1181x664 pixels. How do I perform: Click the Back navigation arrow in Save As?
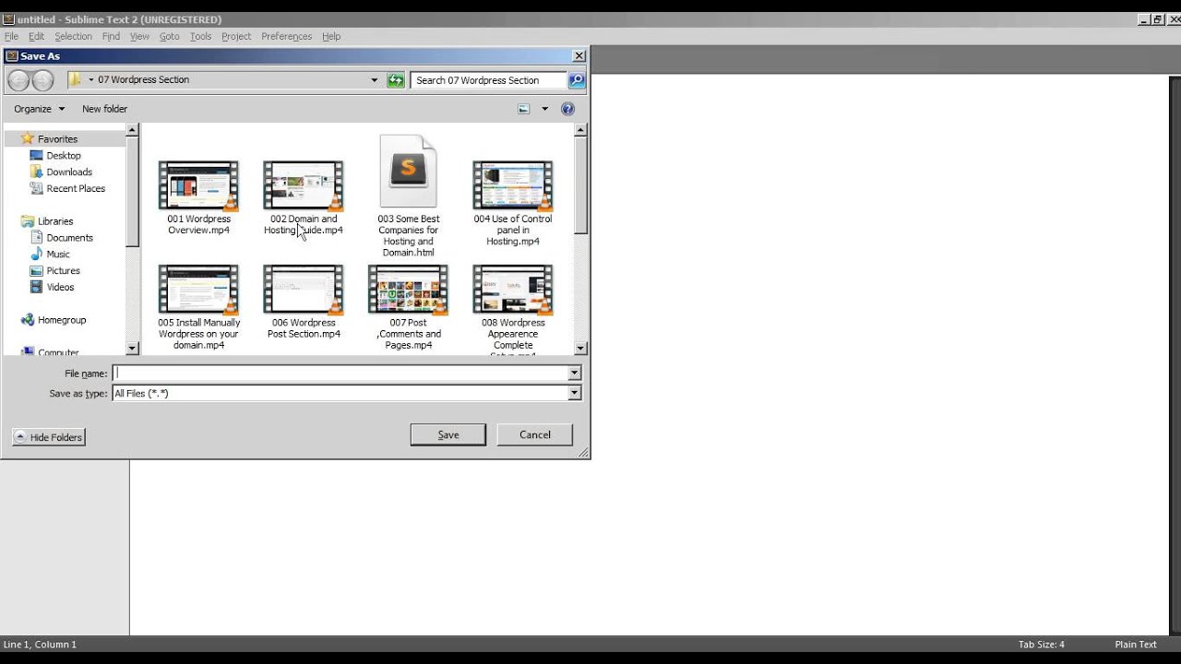coord(18,80)
